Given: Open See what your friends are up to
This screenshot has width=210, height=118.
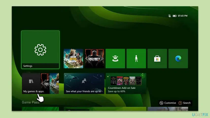Looking at the screenshot, I should [84, 83].
